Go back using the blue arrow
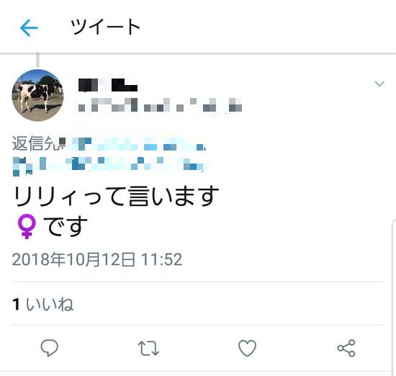 click(x=29, y=27)
